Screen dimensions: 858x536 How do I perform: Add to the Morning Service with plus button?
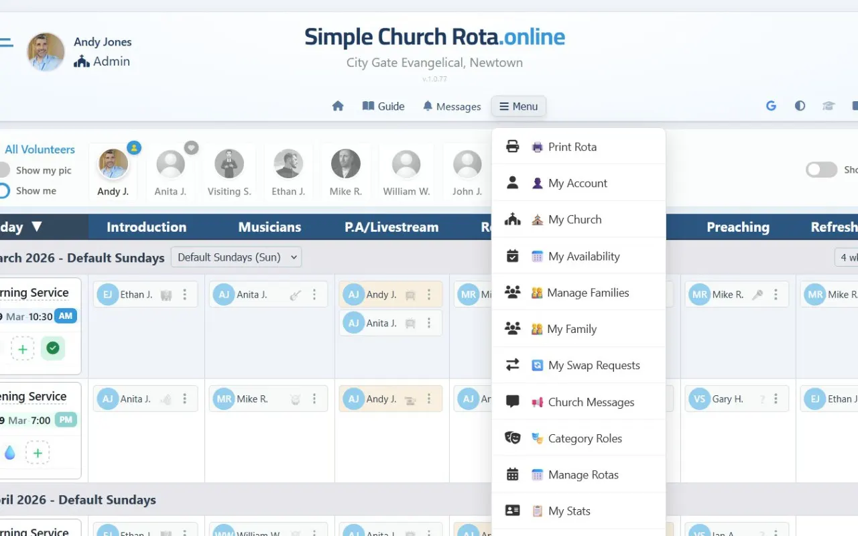click(x=23, y=348)
